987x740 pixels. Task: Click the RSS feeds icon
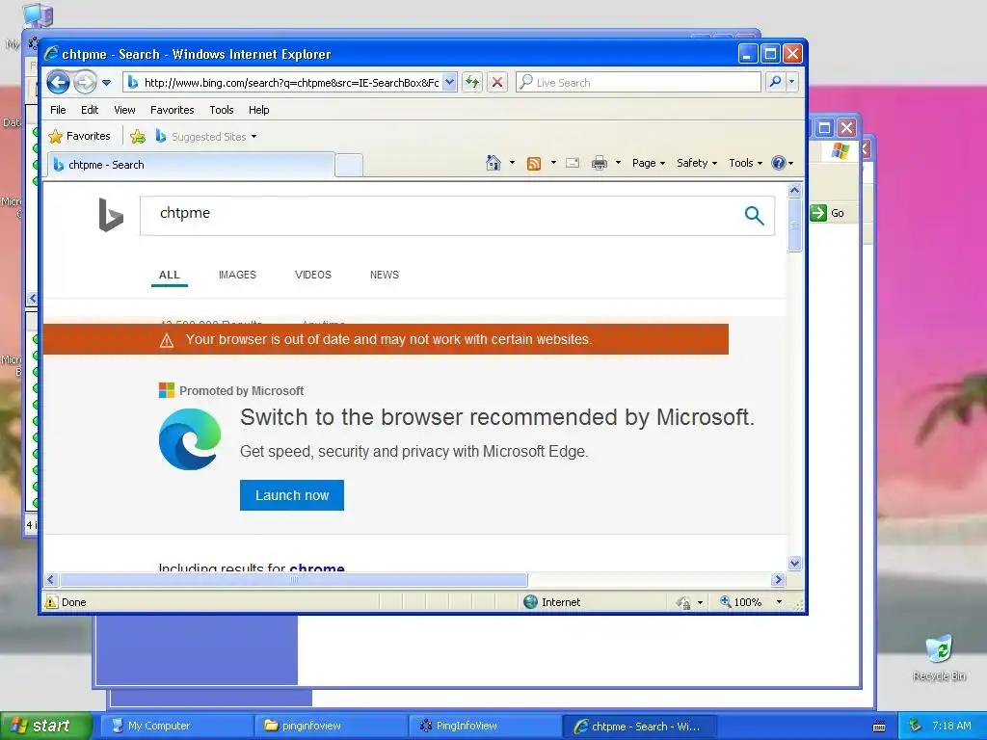(x=534, y=164)
